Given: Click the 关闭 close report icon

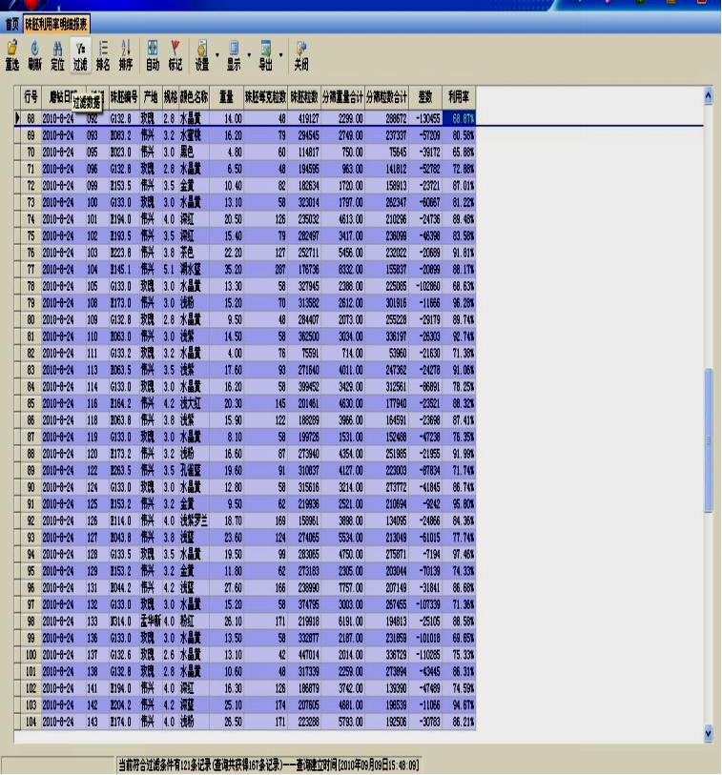Looking at the screenshot, I should [300, 53].
